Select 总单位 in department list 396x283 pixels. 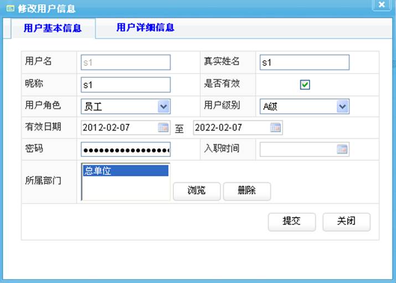pyautogui.click(x=125, y=171)
